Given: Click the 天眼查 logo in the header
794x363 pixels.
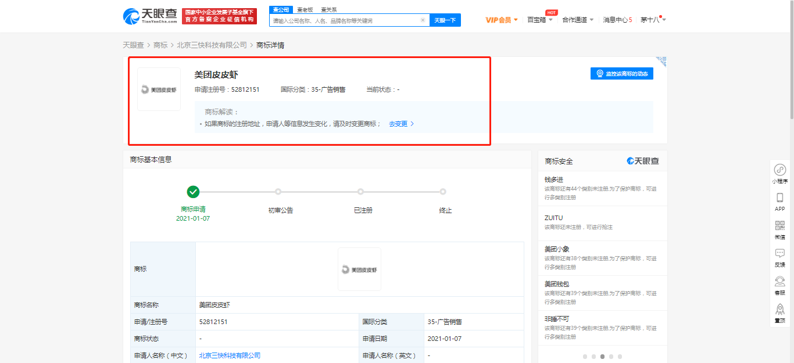Looking at the screenshot, I should pos(150,16).
